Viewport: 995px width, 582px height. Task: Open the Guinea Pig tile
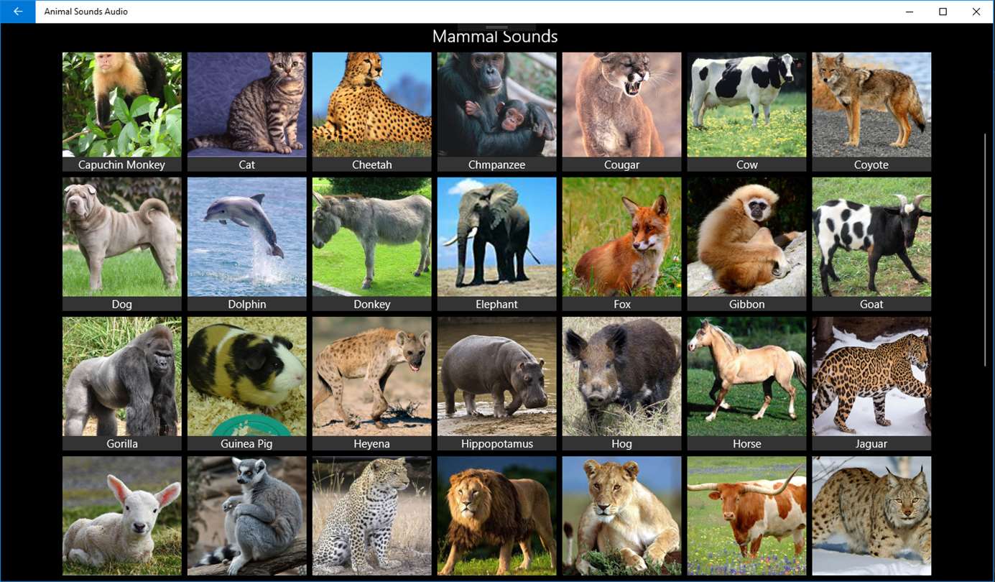pyautogui.click(x=247, y=384)
